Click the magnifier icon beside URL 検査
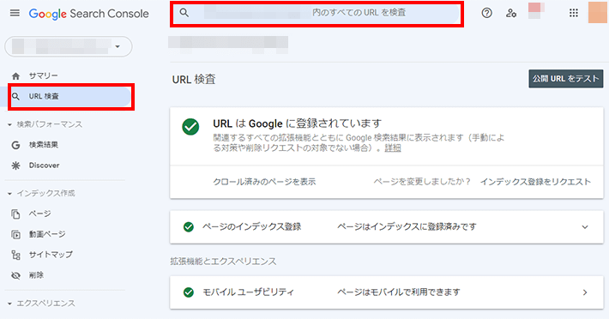This screenshot has width=609, height=319. [15, 96]
